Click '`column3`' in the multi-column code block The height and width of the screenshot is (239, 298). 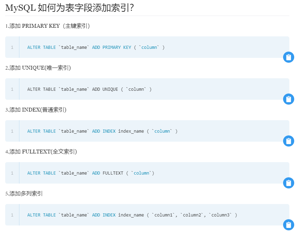pos(220,215)
